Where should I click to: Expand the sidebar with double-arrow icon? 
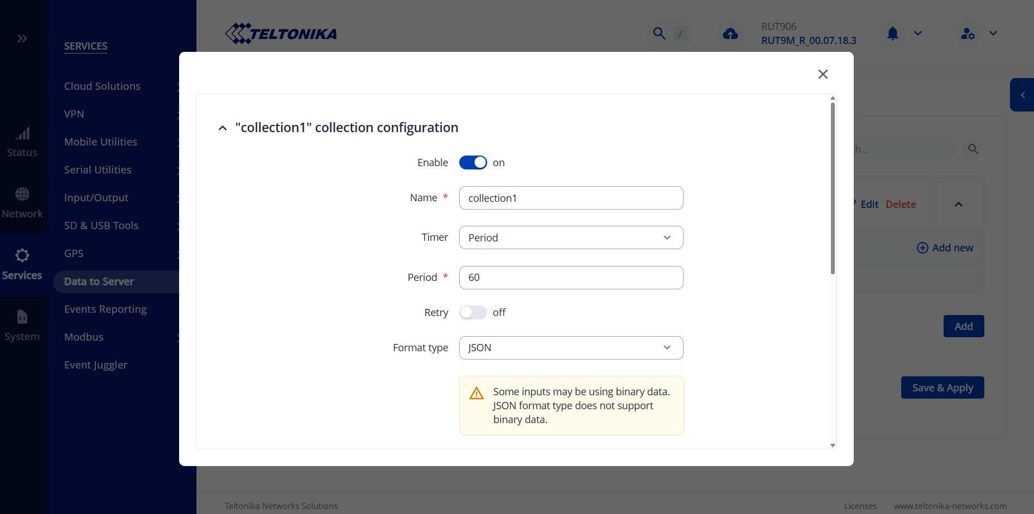point(22,38)
